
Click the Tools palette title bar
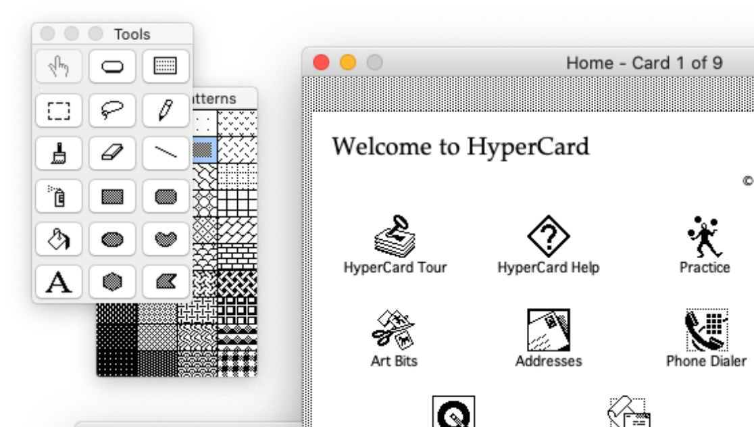click(113, 34)
